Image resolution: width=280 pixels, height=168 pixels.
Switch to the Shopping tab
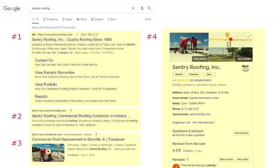[x=50, y=19]
